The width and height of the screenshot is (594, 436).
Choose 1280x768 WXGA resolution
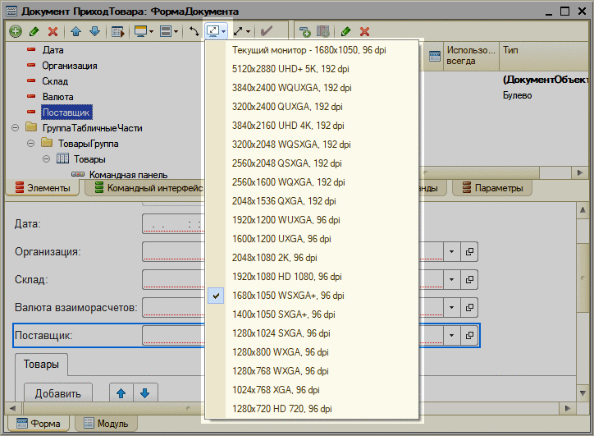pos(312,371)
